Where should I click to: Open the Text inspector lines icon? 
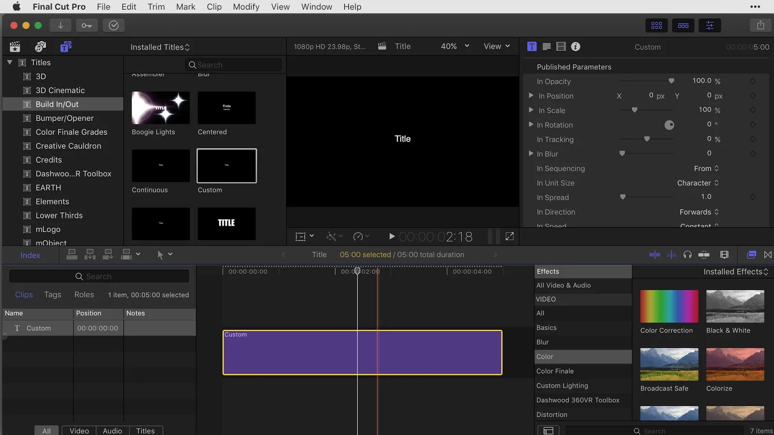point(547,46)
